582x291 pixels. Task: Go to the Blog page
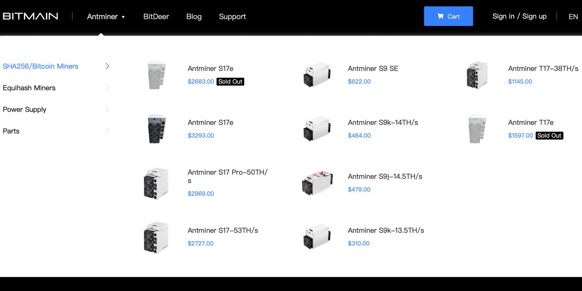tap(194, 17)
